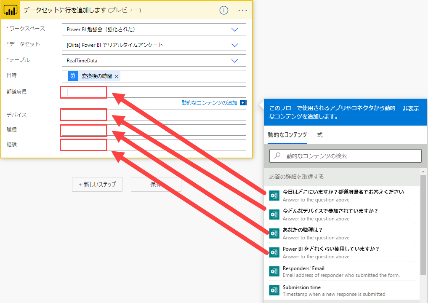Image resolution: width=428 pixels, height=303 pixels.
Task: Open the three-dots action menu
Action: click(243, 11)
